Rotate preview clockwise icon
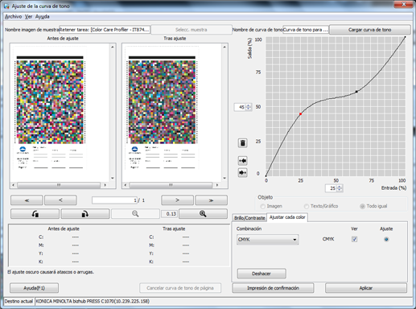 (85, 214)
